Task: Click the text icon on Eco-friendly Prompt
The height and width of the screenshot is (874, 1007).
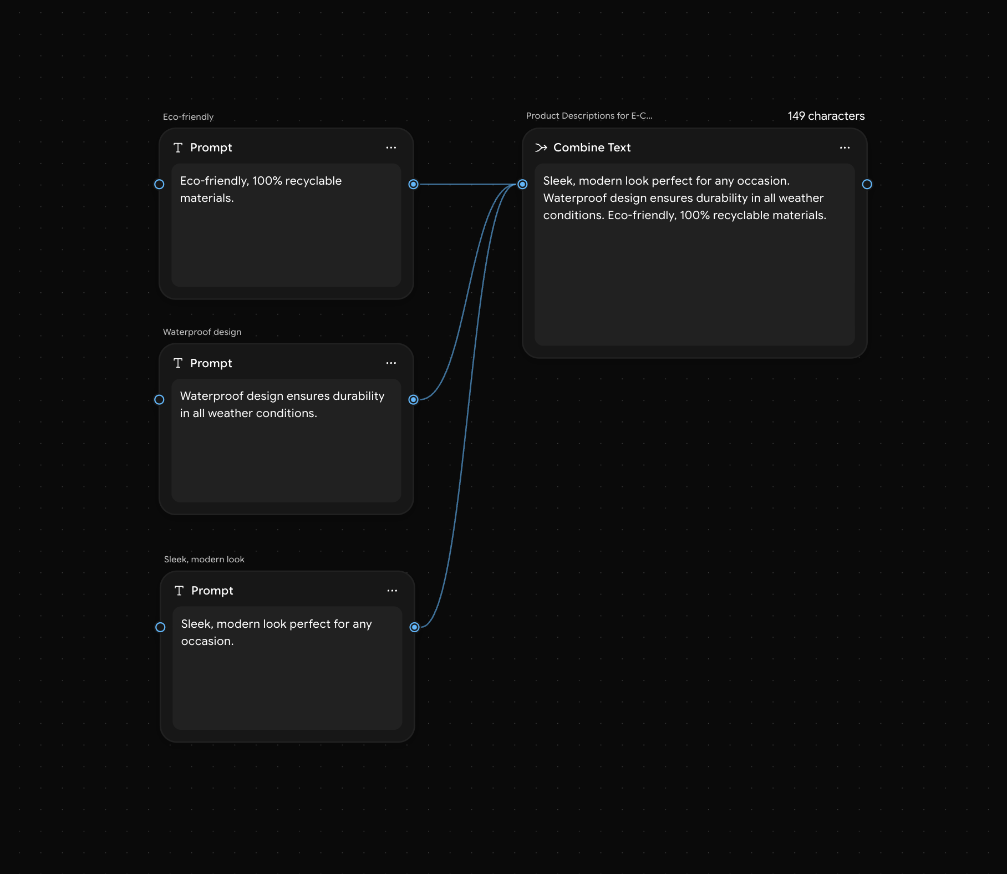Action: point(178,148)
